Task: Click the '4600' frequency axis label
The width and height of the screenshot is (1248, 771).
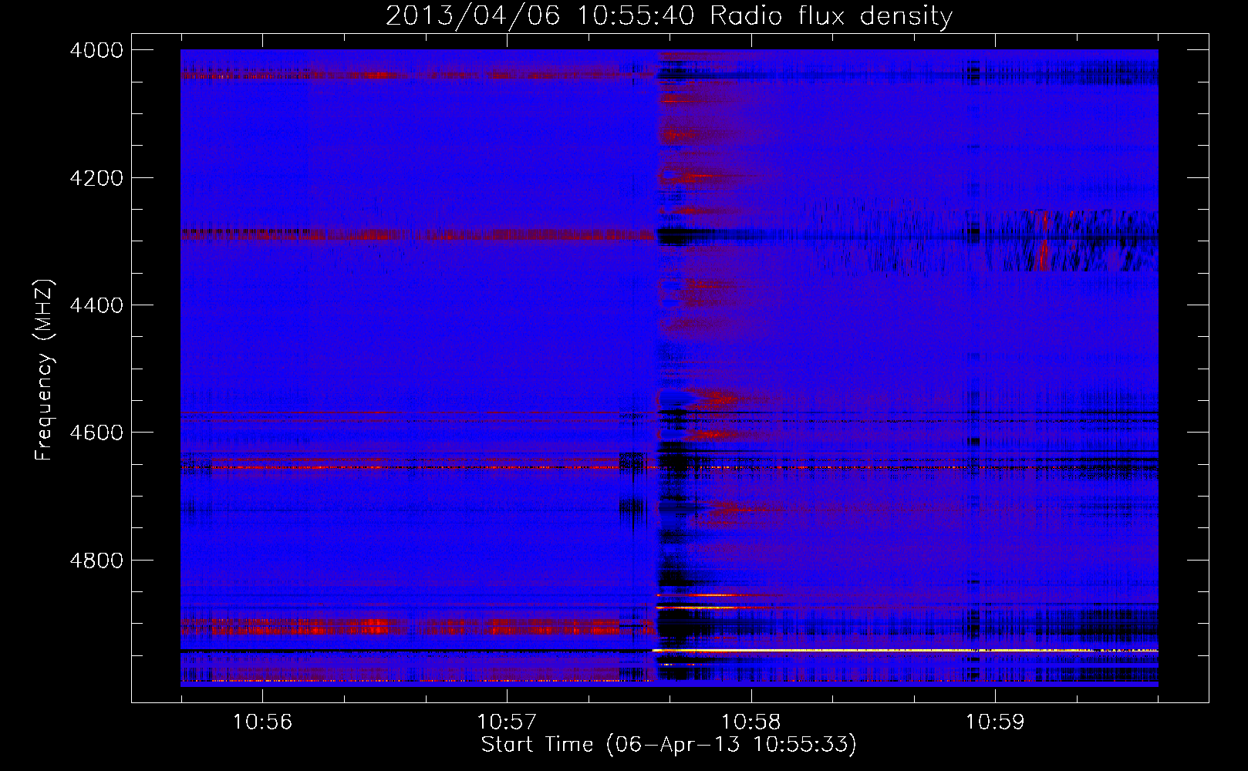Action: tap(96, 433)
